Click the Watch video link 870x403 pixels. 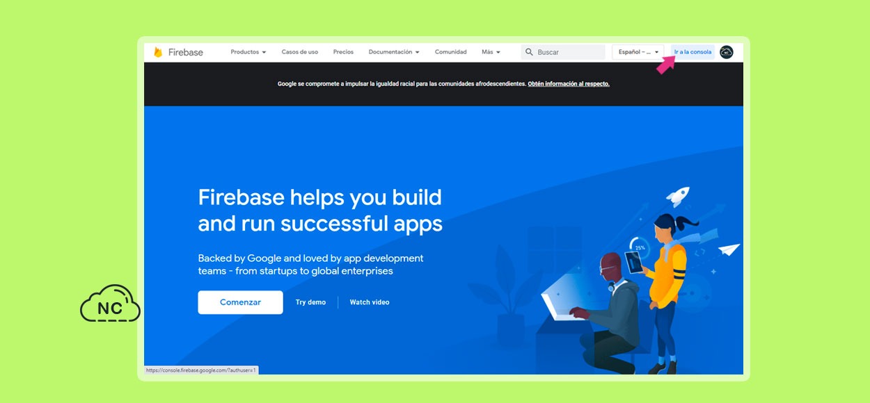click(x=370, y=302)
